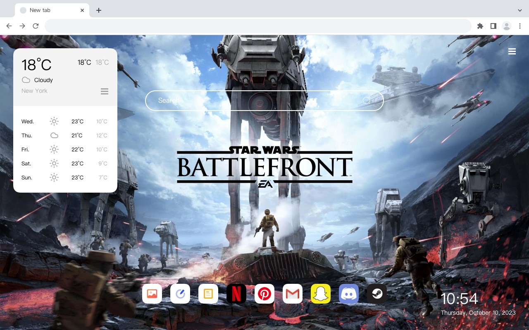Screen dimensions: 529x330
Task: Open the Netflix shortcut icon
Action: pyautogui.click(x=236, y=294)
